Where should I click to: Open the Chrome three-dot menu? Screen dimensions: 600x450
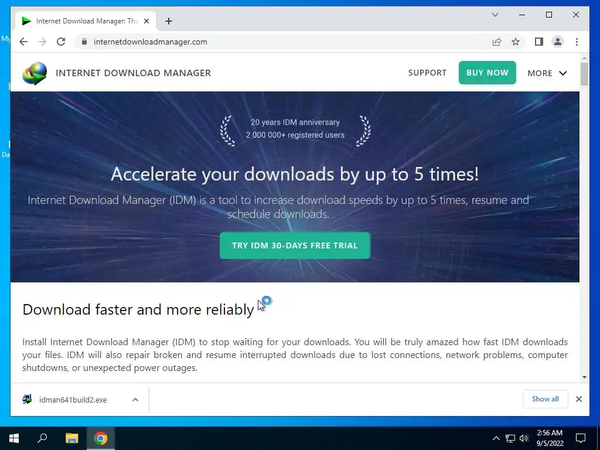point(577,42)
